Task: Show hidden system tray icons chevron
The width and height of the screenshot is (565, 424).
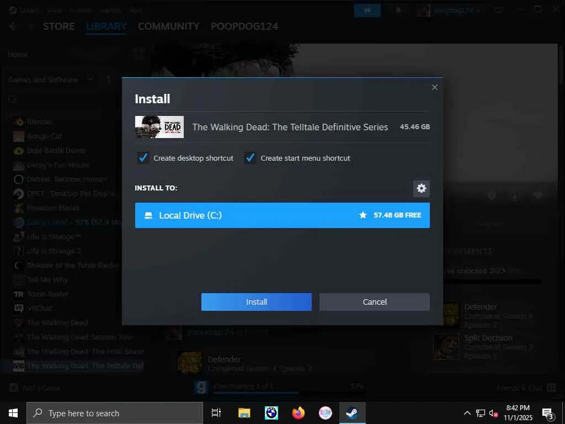Action: pyautogui.click(x=467, y=413)
